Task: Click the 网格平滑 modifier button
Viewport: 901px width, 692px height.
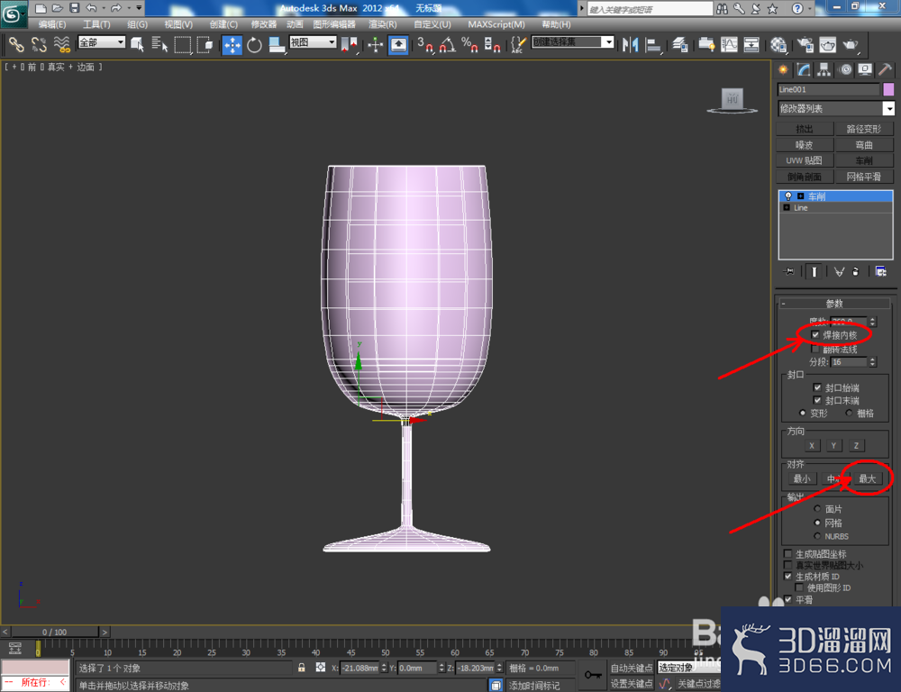Action: (x=864, y=177)
